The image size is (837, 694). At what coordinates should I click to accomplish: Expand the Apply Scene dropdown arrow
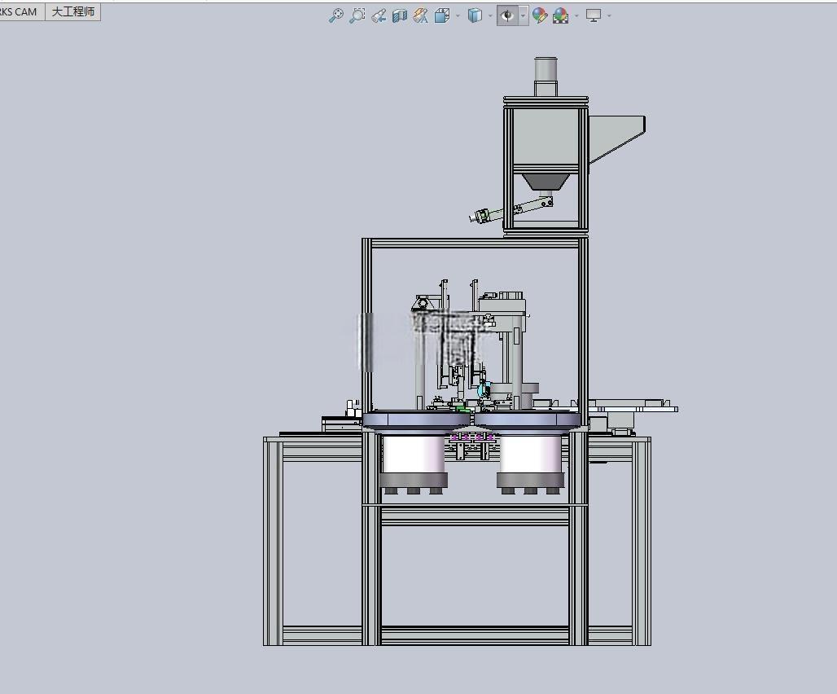click(x=576, y=16)
